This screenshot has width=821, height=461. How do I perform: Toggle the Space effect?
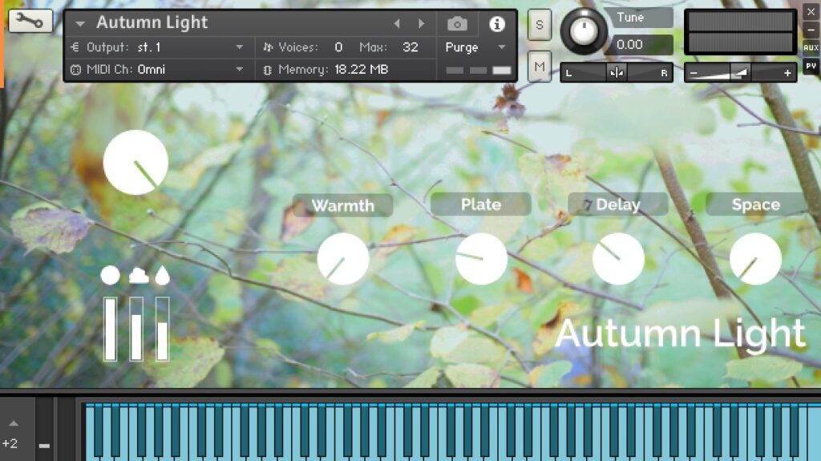756,204
